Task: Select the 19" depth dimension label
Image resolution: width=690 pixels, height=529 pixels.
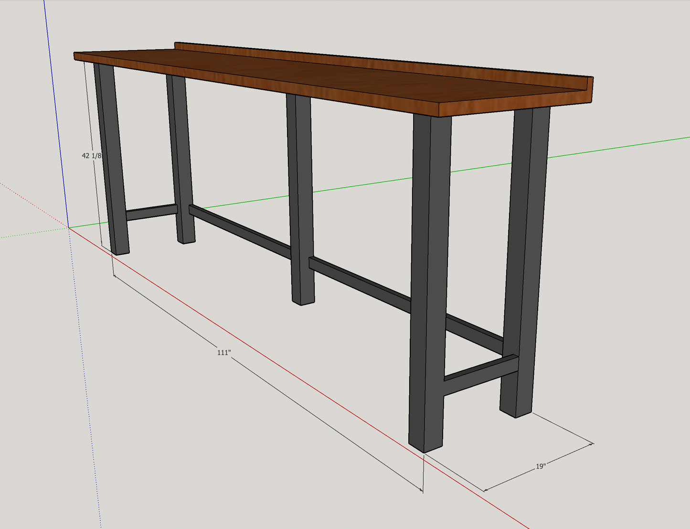Action: (x=540, y=466)
